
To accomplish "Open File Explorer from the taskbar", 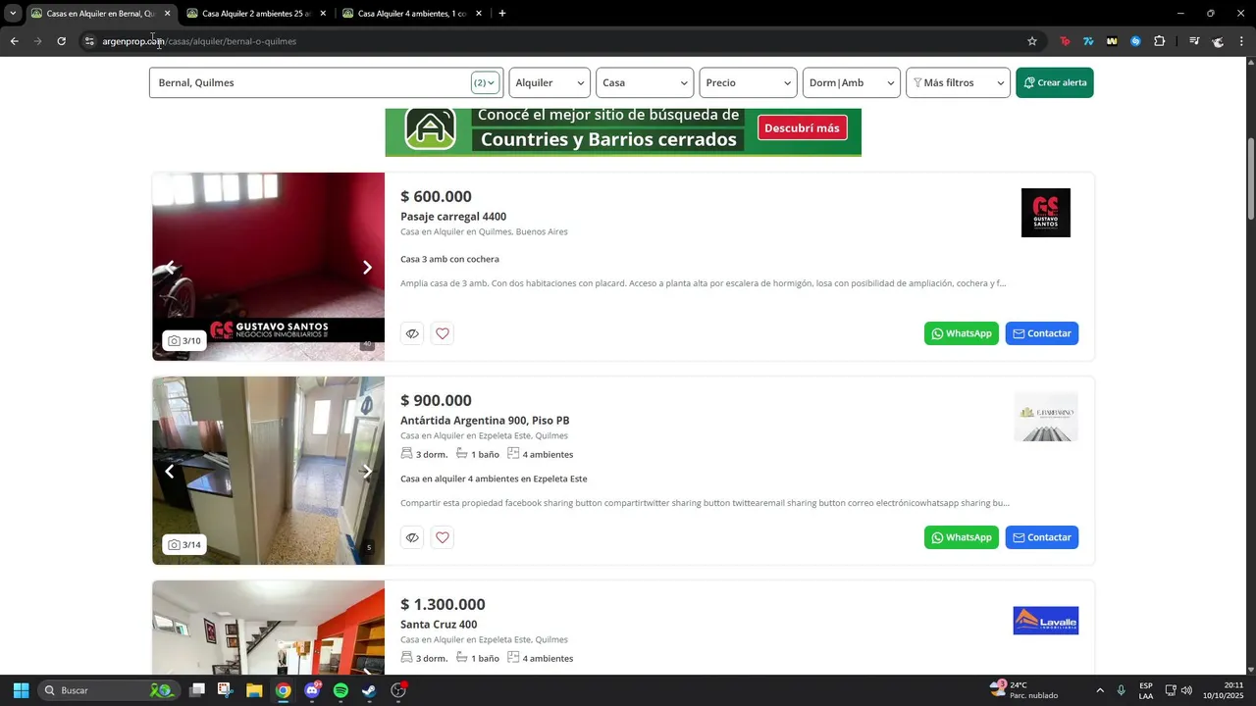I will click(254, 690).
